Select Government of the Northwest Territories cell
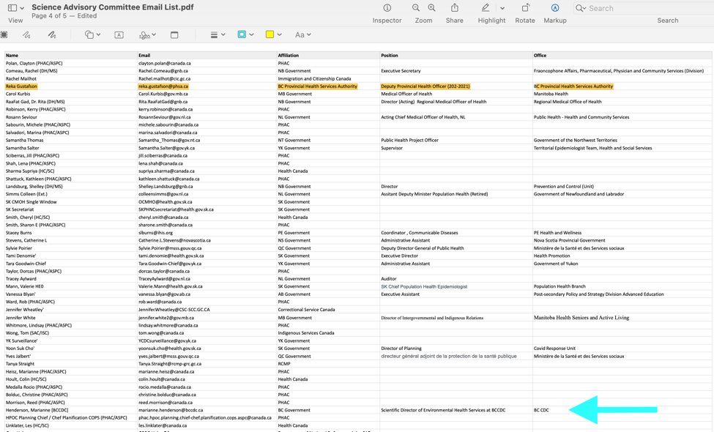This screenshot has width=714, height=432. point(575,140)
